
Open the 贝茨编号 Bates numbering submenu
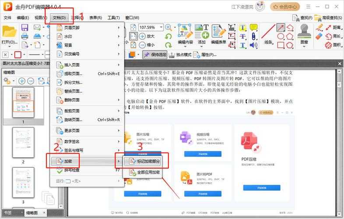(x=88, y=54)
